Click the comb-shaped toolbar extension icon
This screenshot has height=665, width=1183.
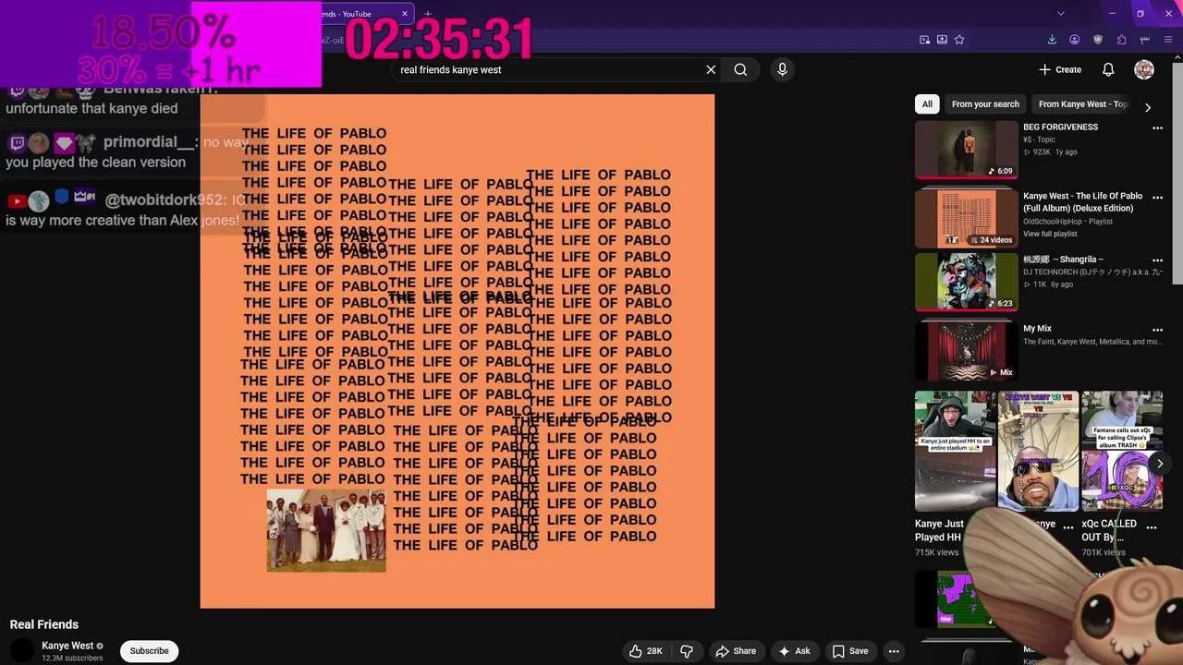[x=1144, y=40]
